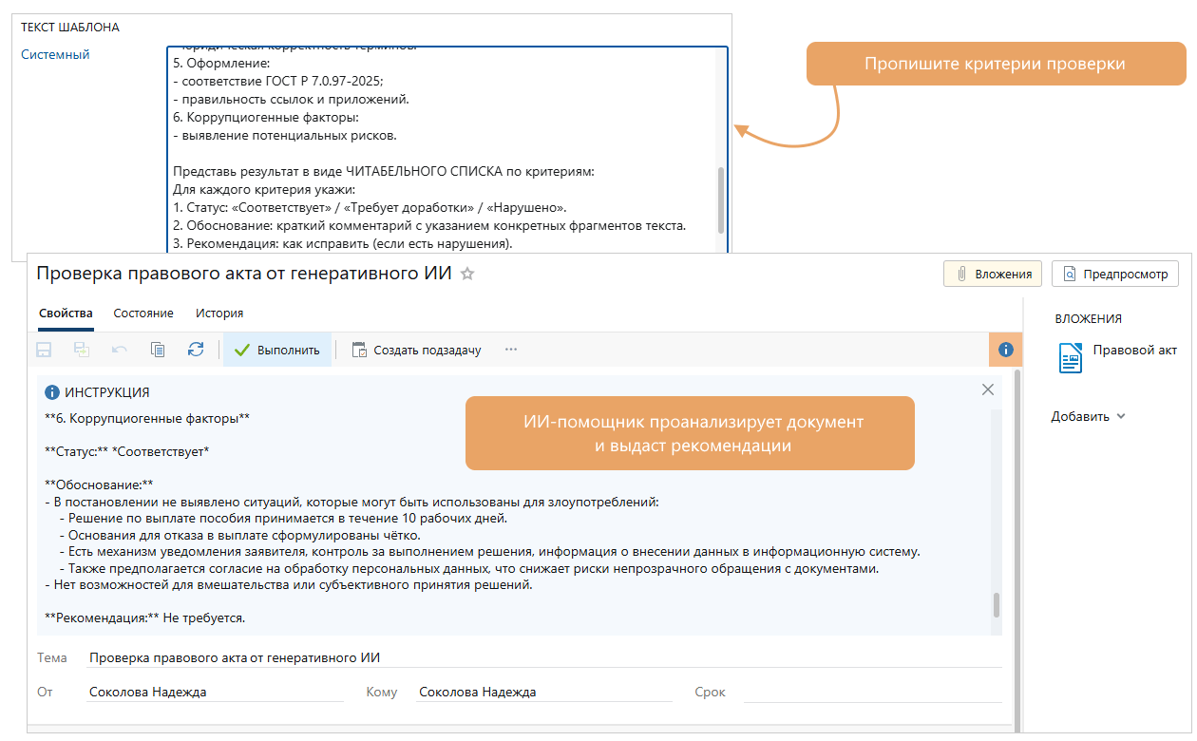Toggle the orange info panel icon

[1005, 350]
